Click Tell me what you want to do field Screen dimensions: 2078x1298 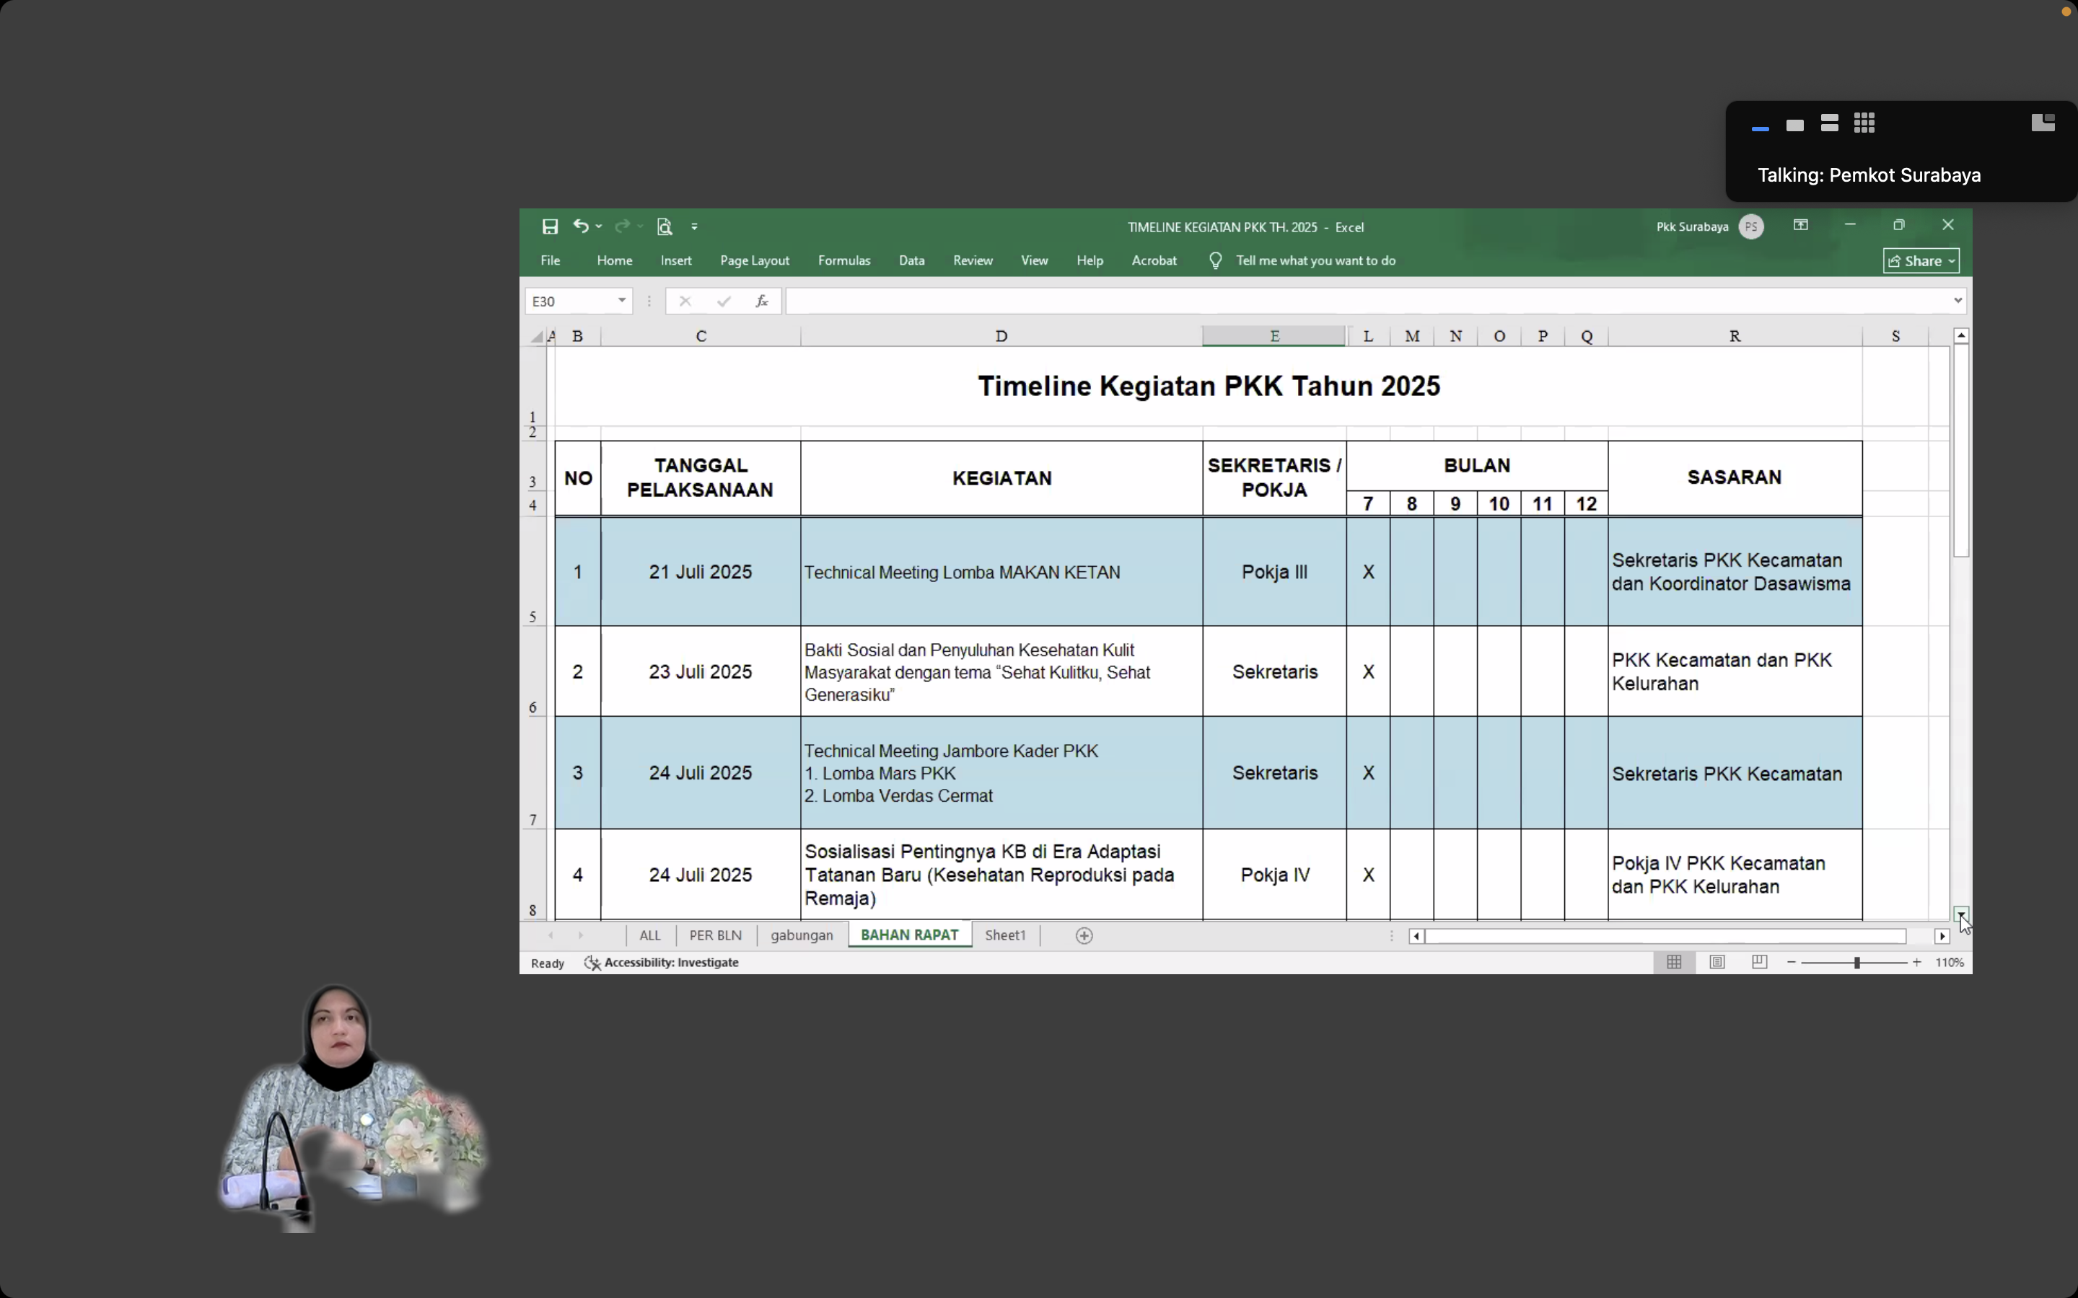pyautogui.click(x=1315, y=260)
